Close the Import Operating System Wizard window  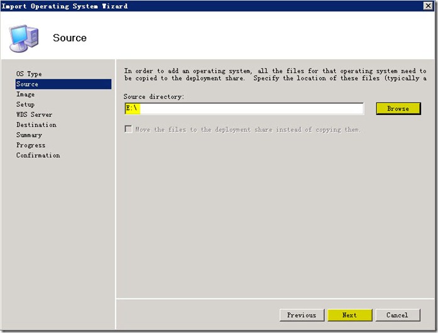coord(428,6)
